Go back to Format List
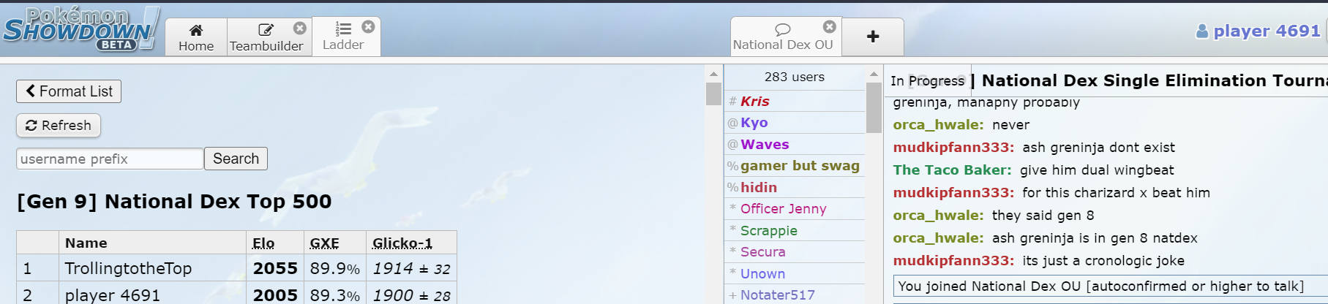1328x304 pixels. (x=69, y=91)
